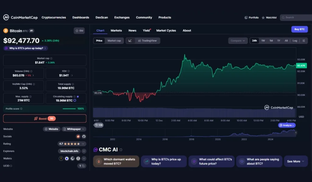Click the Buy BTC button
312x182 pixels.
299,29
